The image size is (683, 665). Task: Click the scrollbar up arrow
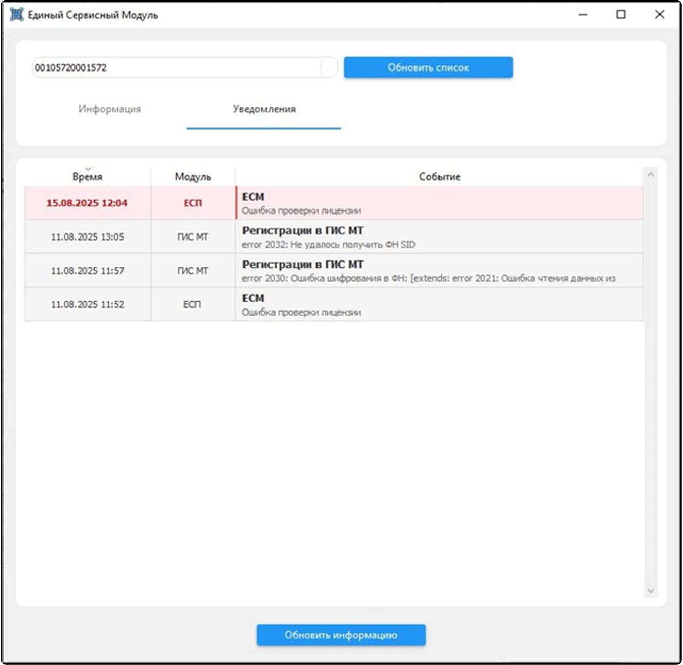click(651, 175)
